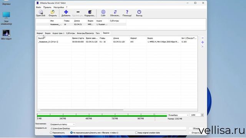
Task: Open the Настройки menu
Action: 59,7
